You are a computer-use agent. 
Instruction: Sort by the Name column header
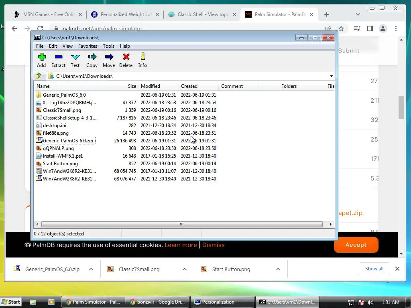point(66,86)
